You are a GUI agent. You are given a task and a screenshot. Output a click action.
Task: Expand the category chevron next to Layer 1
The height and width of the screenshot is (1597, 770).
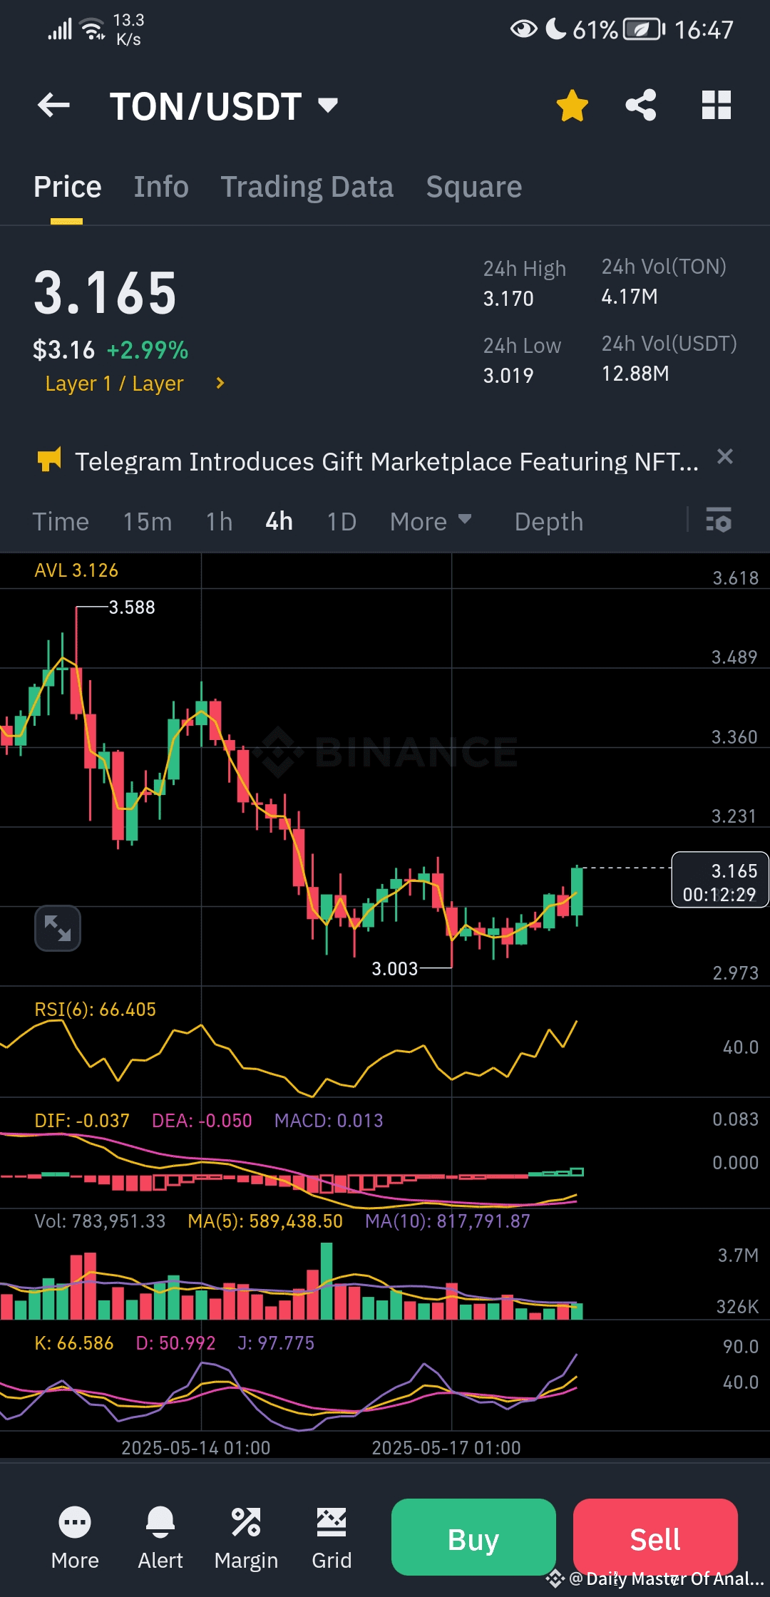coord(220,384)
